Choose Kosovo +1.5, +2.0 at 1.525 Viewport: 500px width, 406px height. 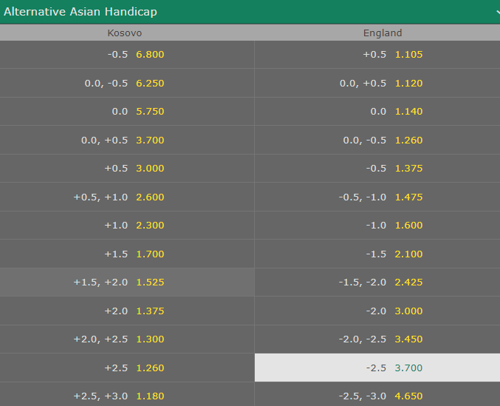tap(127, 282)
